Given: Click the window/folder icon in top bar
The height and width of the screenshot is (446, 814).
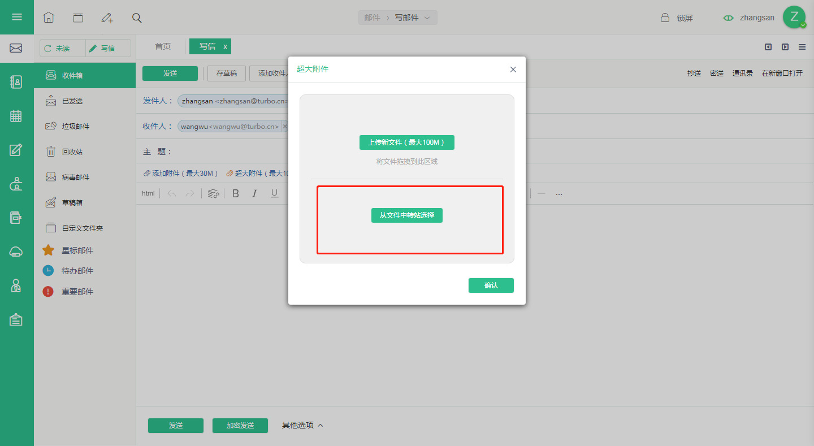Looking at the screenshot, I should (78, 18).
